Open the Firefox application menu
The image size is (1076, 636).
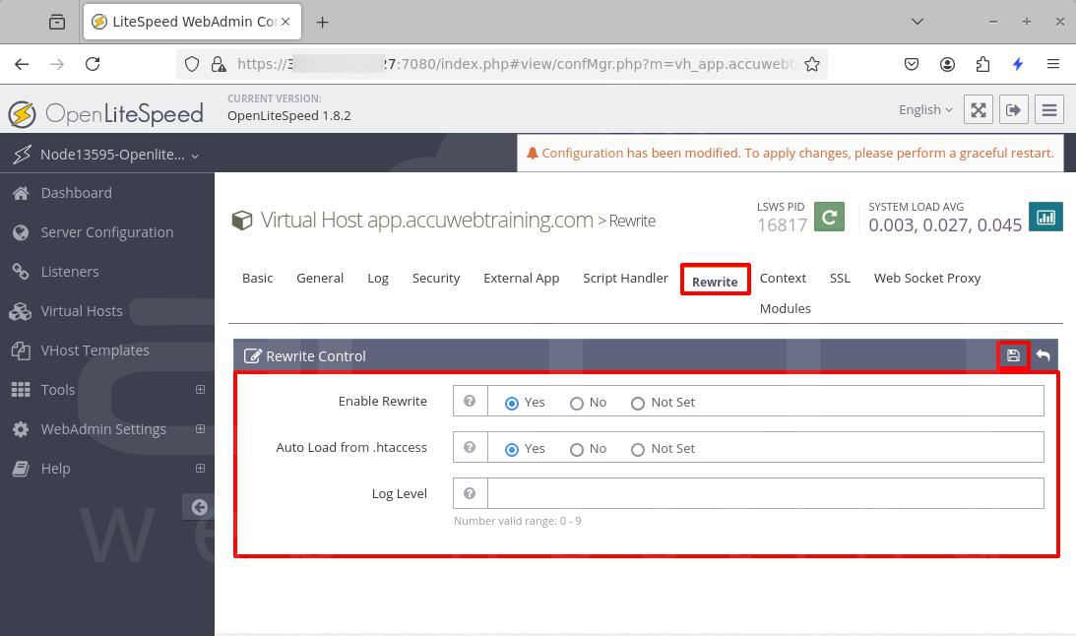1053,64
